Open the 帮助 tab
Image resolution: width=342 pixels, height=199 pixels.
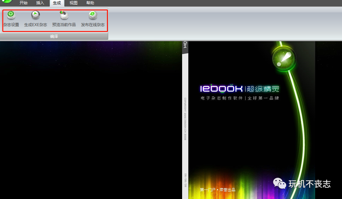[x=90, y=3]
